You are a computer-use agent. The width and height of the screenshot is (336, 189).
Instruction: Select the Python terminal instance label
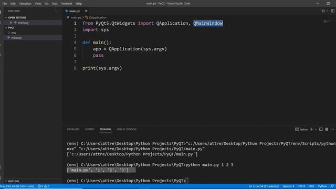(301, 130)
